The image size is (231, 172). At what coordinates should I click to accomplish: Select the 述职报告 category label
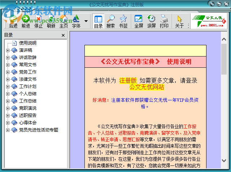[x=28, y=116]
